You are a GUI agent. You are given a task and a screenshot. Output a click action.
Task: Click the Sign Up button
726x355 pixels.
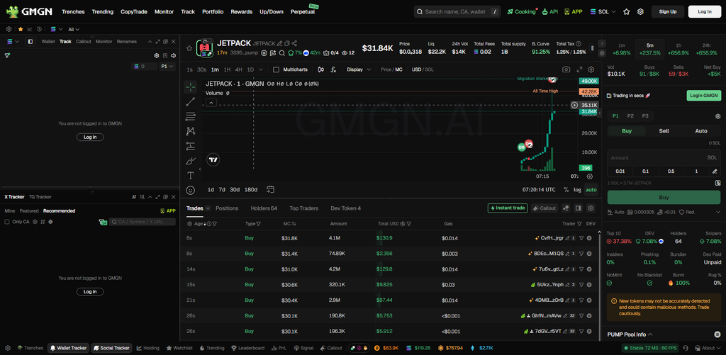(x=668, y=11)
